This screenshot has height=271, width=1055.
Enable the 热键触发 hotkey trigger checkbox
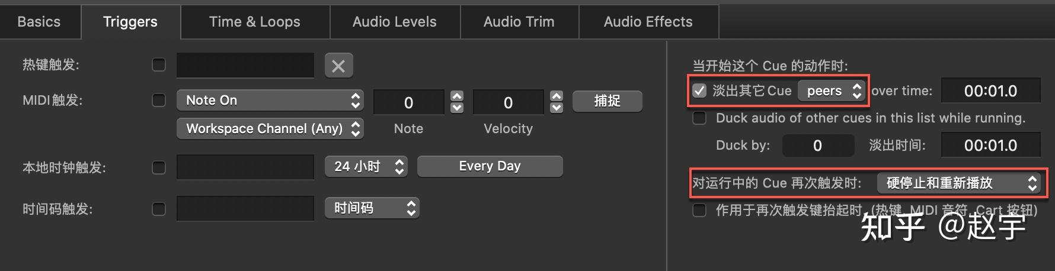pyautogui.click(x=159, y=64)
